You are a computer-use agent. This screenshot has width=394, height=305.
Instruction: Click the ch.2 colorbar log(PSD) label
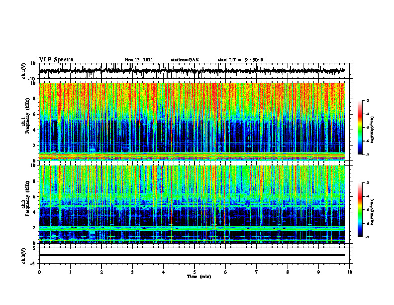tap(373, 212)
